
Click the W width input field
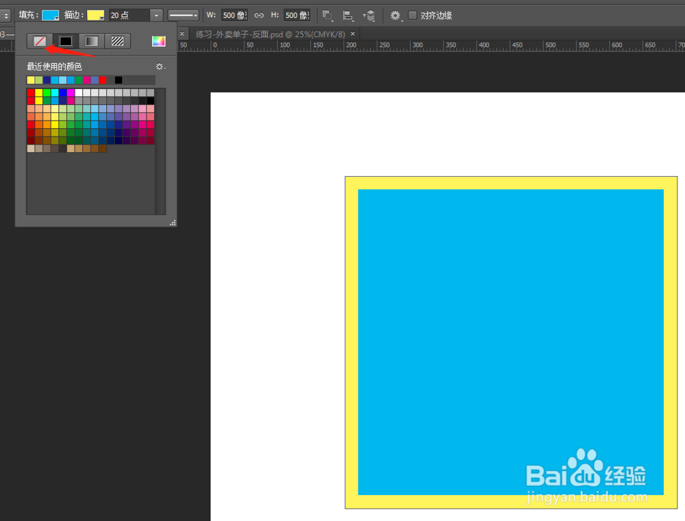pyautogui.click(x=234, y=15)
